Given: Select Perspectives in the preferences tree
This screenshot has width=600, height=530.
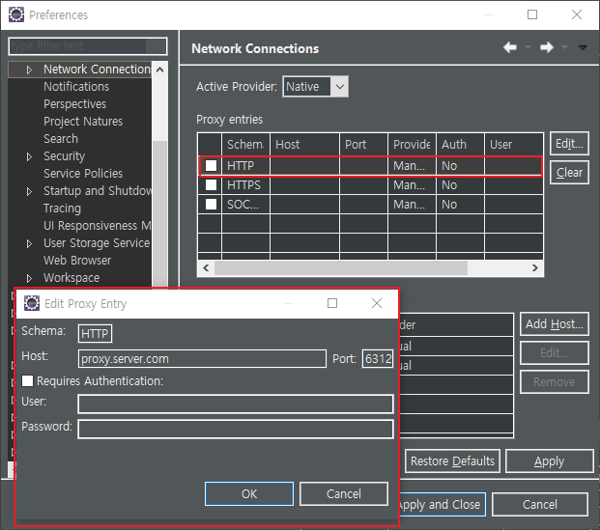Looking at the screenshot, I should point(74,104).
